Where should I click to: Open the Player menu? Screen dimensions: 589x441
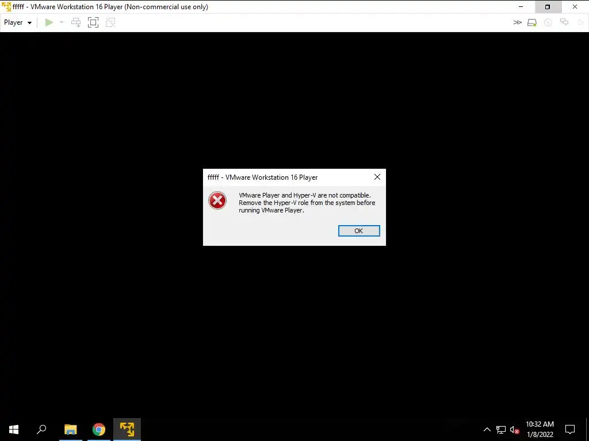(x=18, y=22)
